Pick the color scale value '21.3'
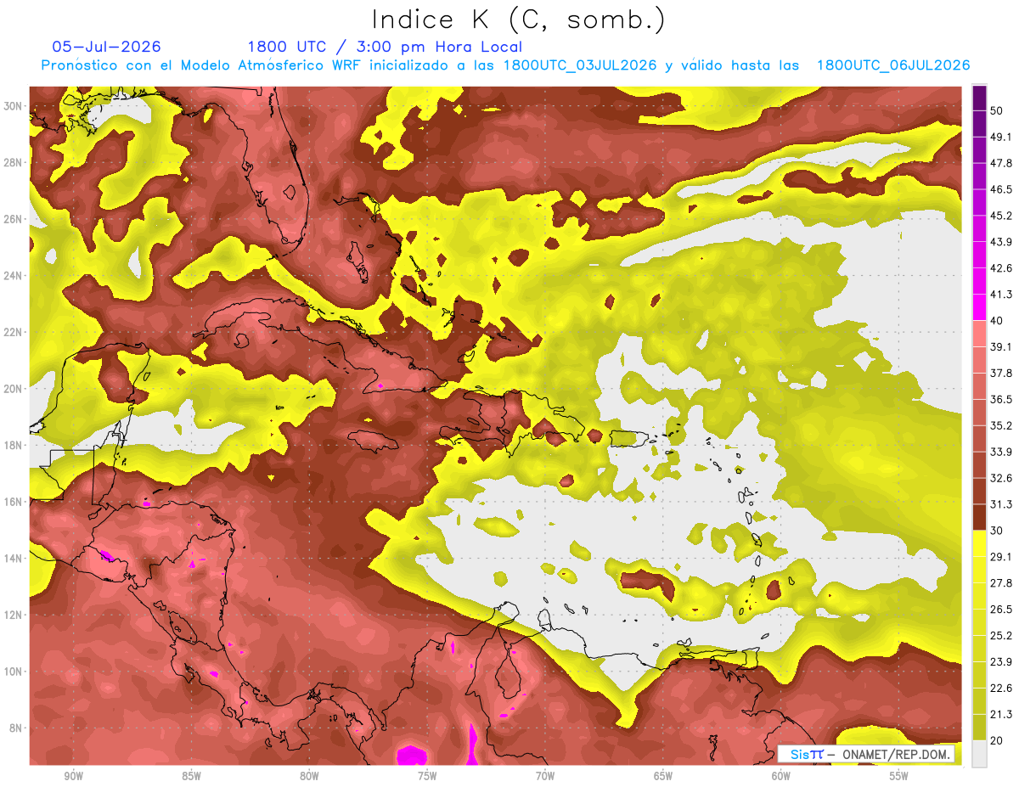Viewport: 1019px width, 787px height. [x=1001, y=715]
